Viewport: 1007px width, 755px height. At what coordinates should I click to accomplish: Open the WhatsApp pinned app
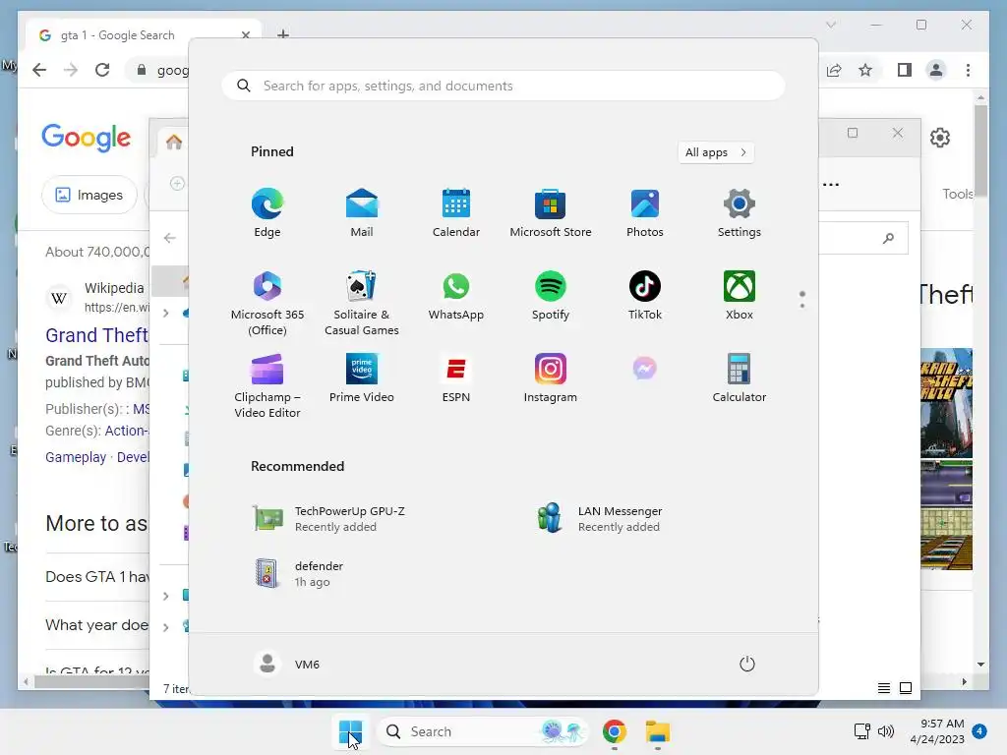click(x=456, y=295)
